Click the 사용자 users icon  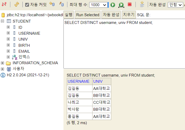(9, 69)
